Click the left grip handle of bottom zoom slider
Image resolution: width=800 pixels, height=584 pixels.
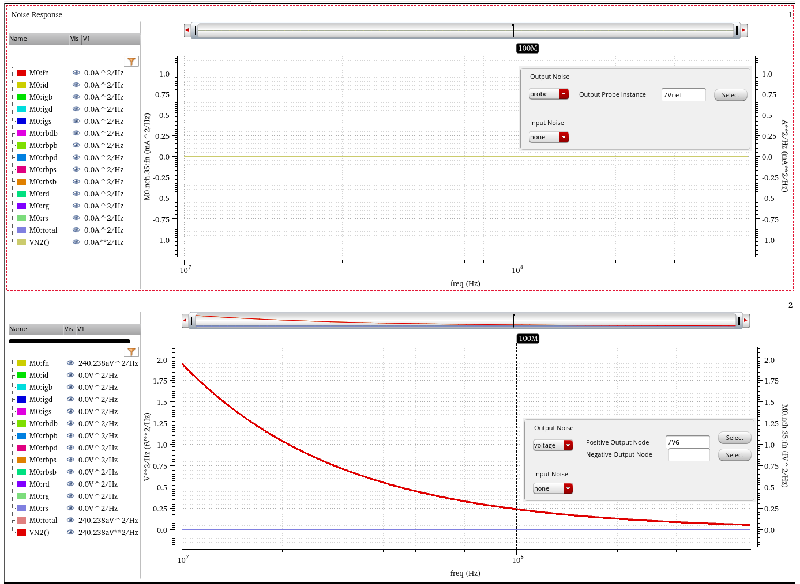pos(193,321)
